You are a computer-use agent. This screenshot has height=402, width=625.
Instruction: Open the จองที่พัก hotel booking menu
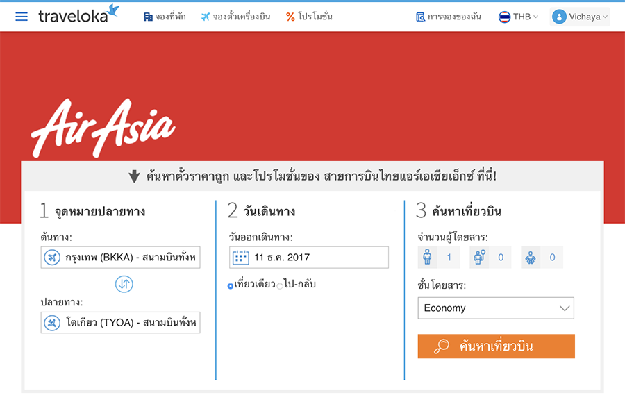(x=165, y=17)
